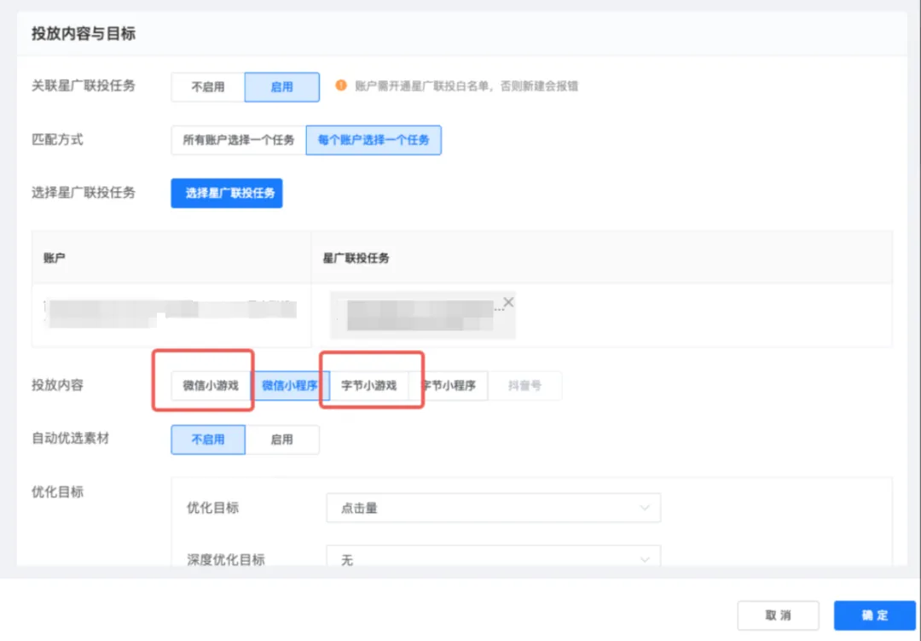The width and height of the screenshot is (921, 641).
Task: Select 微信小程序 as delivery content
Action: coord(290,386)
